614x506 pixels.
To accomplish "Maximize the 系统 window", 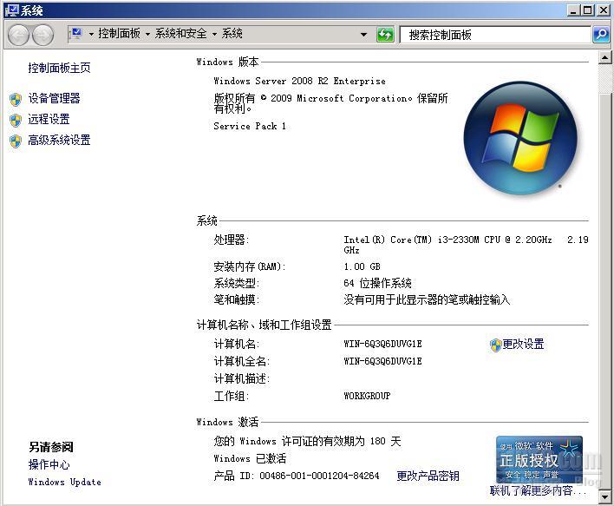I will 587,10.
